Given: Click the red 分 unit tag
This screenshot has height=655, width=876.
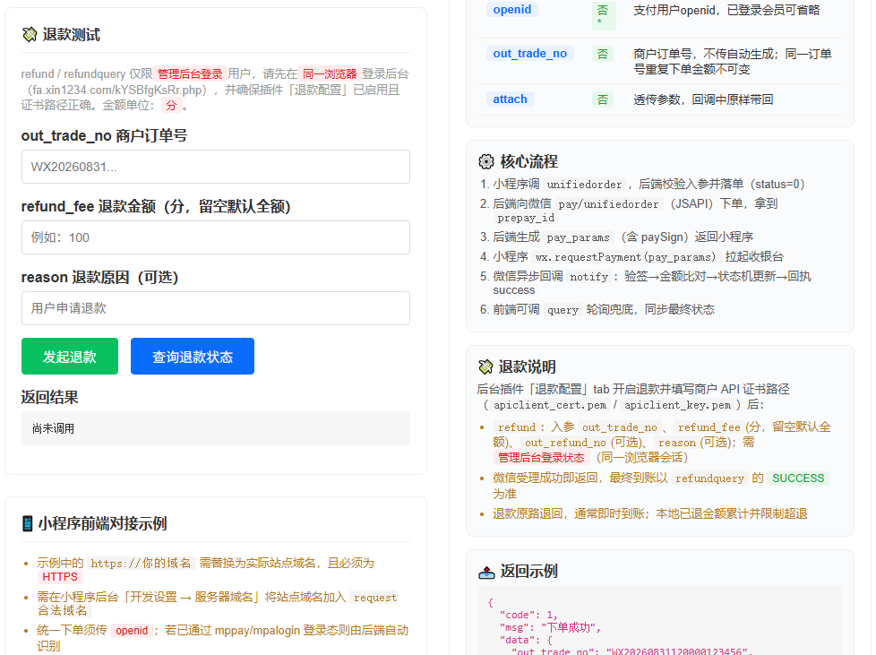Looking at the screenshot, I should [x=171, y=105].
